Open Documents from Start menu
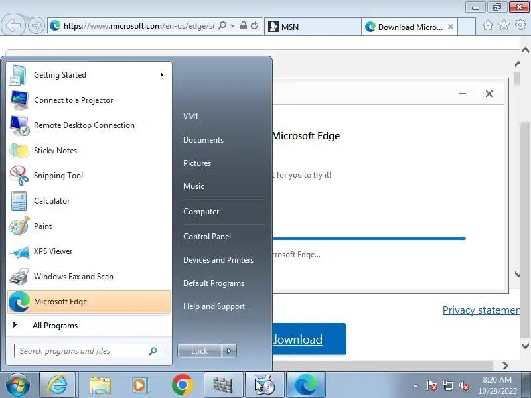 pos(203,140)
